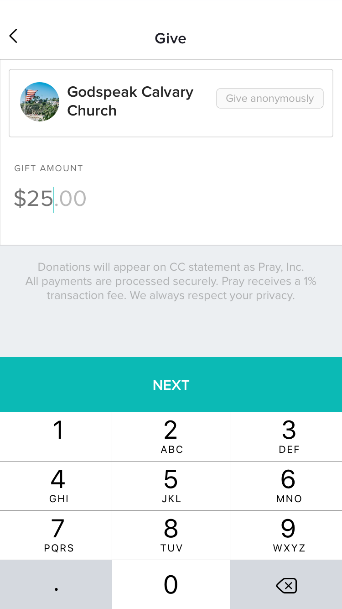
Task: Tap keypad number 7 PQRS
Action: [x=56, y=535]
